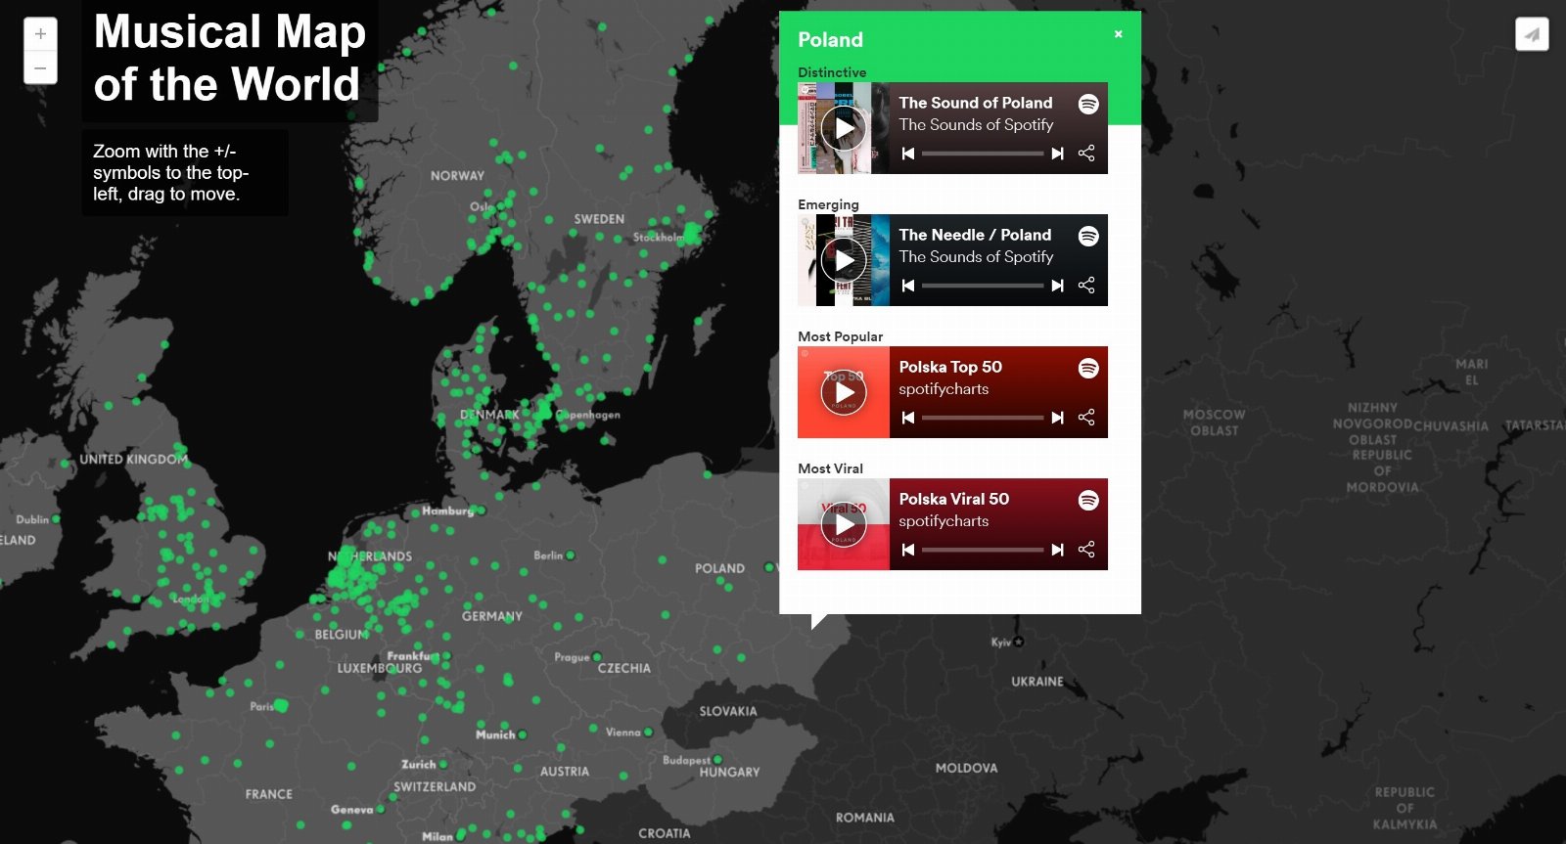Image resolution: width=1566 pixels, height=844 pixels.
Task: Click the location arrow icon top right
Action: pyautogui.click(x=1532, y=34)
